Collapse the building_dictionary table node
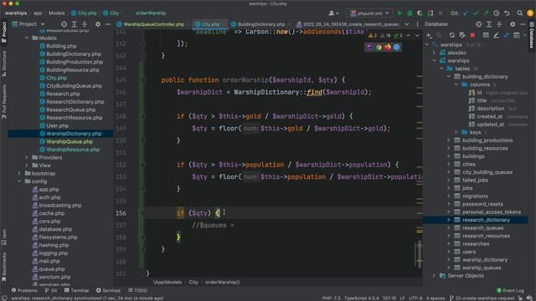Screen dimensions: 536x301 [x=449, y=76]
